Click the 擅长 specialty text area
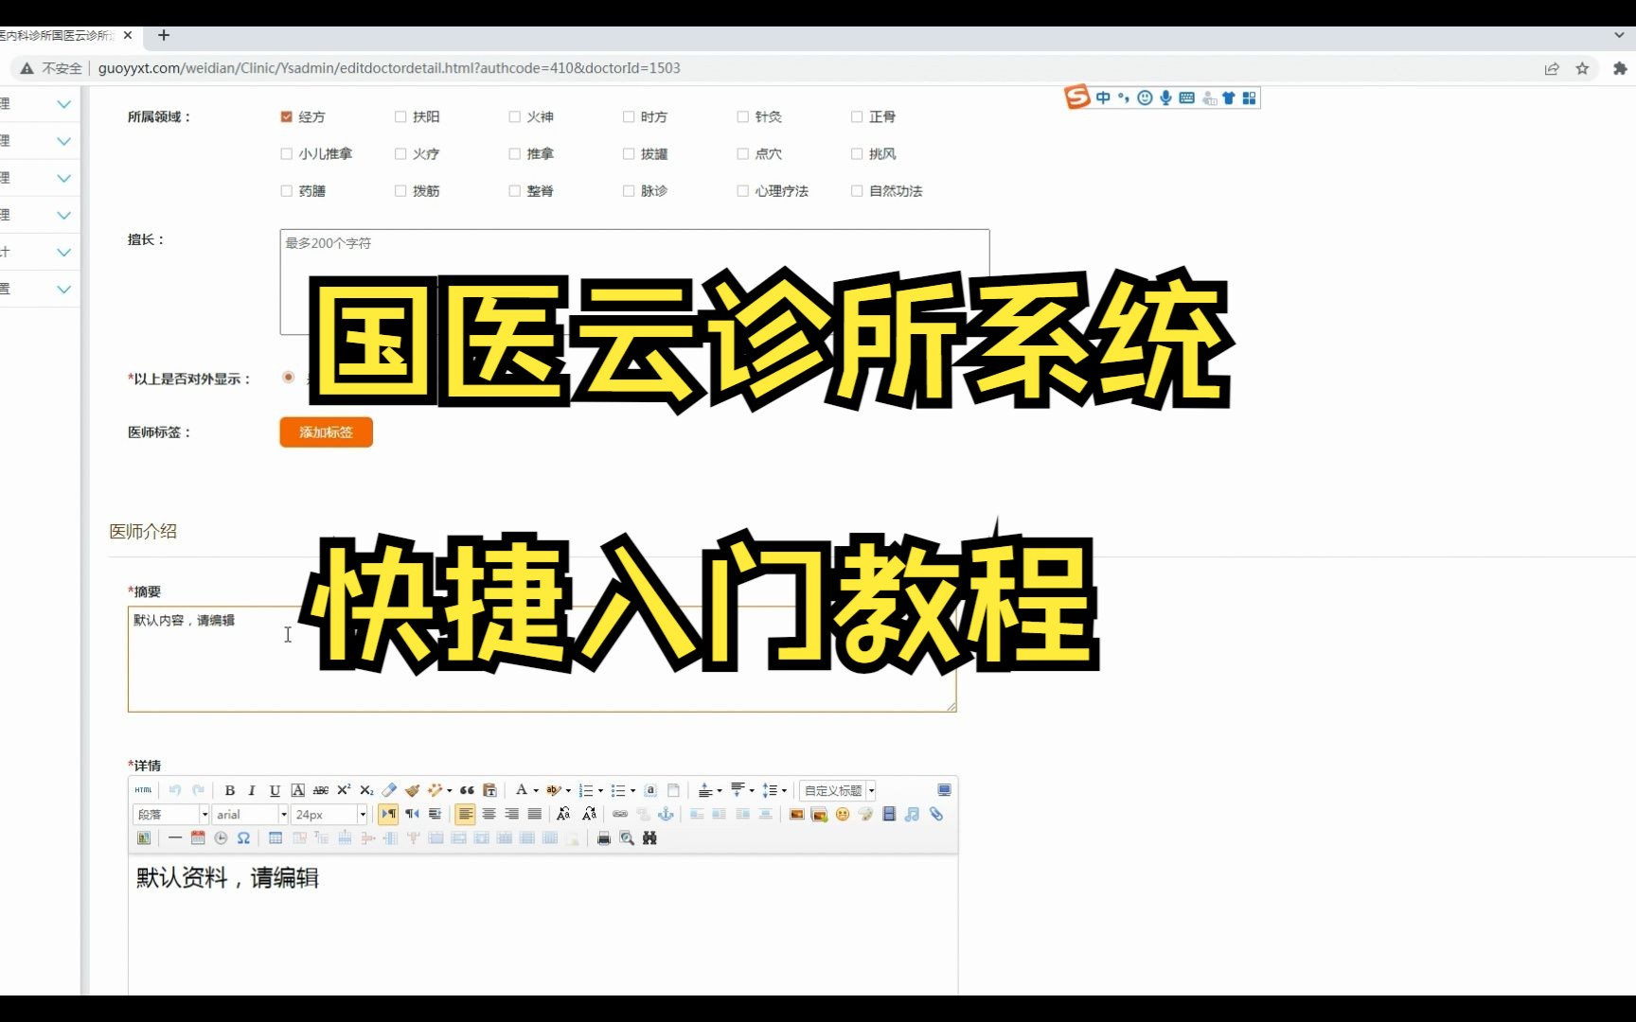This screenshot has width=1636, height=1022. pyautogui.click(x=634, y=282)
